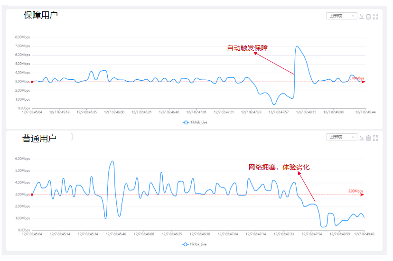This screenshot has width=393, height=261.
Task: Click the 7.00Mbps peak on 保障用户 curve
Action: coord(297,46)
